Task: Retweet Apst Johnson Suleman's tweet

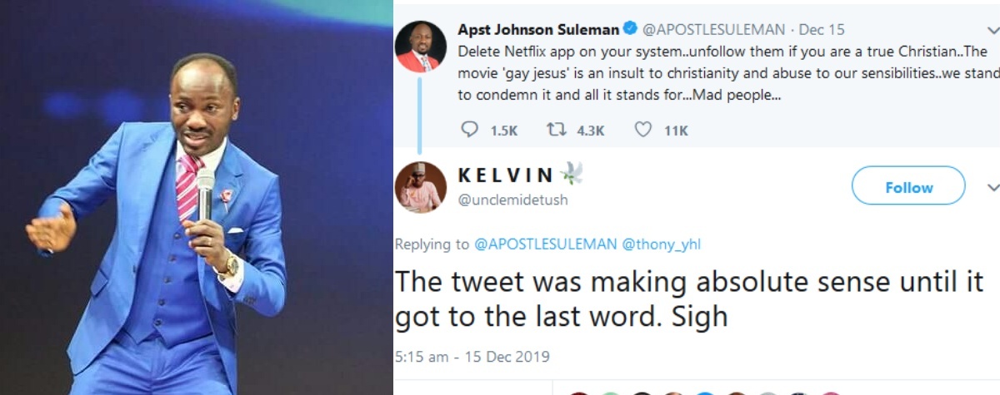Action: pyautogui.click(x=555, y=130)
